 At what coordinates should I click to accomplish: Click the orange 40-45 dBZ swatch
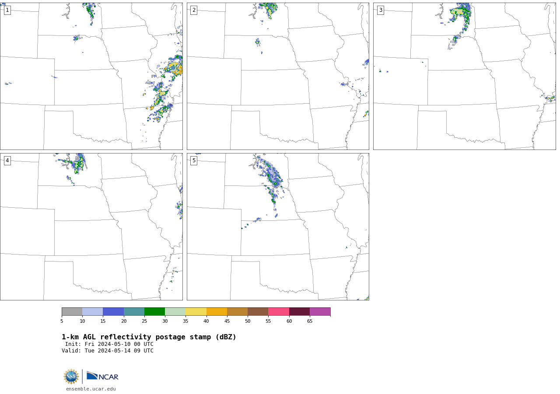[217, 311]
